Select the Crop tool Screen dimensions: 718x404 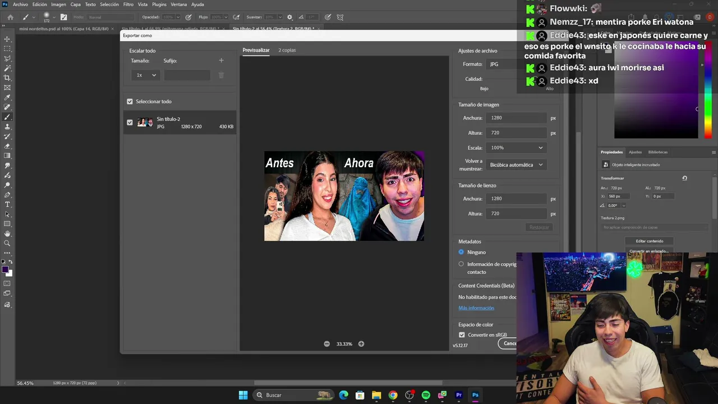tap(7, 78)
